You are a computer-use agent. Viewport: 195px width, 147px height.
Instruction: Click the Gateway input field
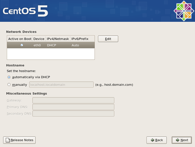coord(73,100)
